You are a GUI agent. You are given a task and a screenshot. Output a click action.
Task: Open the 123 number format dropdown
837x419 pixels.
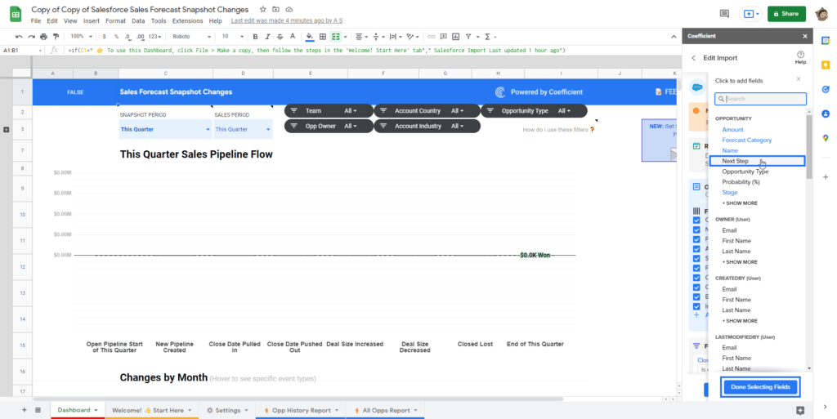(x=156, y=36)
